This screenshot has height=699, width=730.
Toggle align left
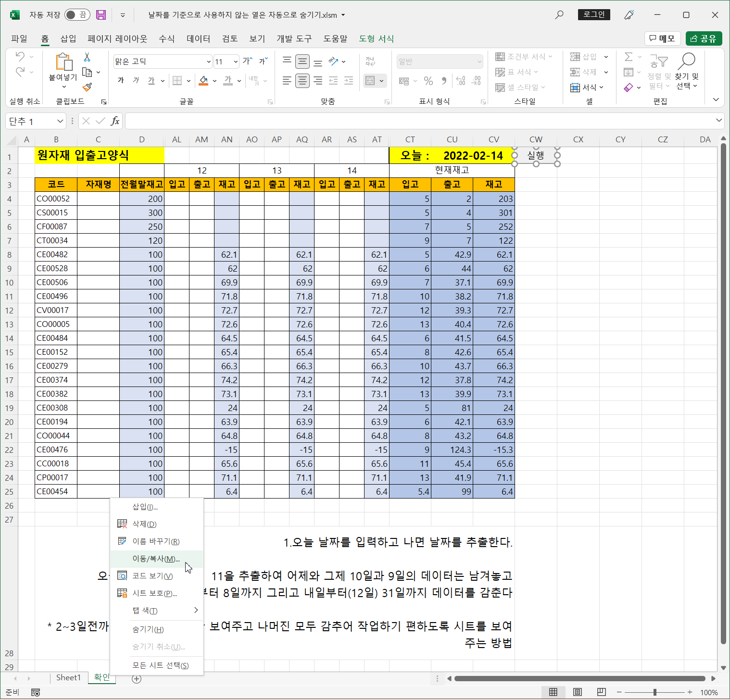[x=287, y=80]
